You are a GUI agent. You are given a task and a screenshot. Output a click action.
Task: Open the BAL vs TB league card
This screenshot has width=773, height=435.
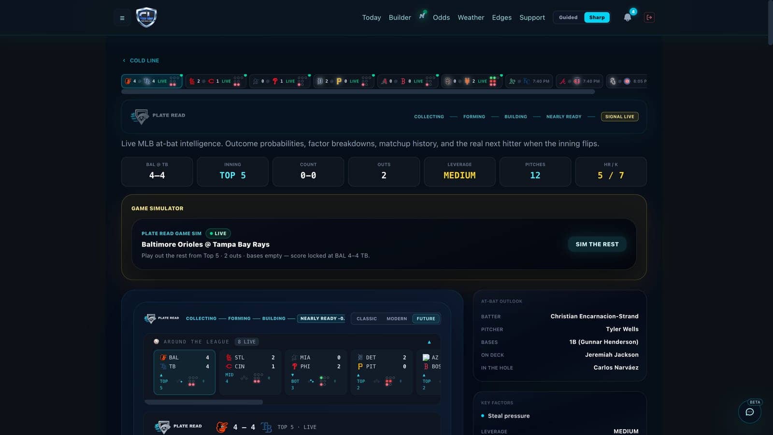click(185, 372)
